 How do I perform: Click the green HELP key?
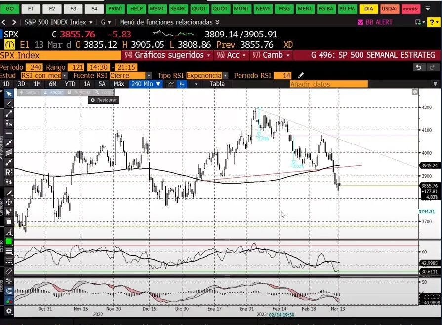pyautogui.click(x=136, y=9)
